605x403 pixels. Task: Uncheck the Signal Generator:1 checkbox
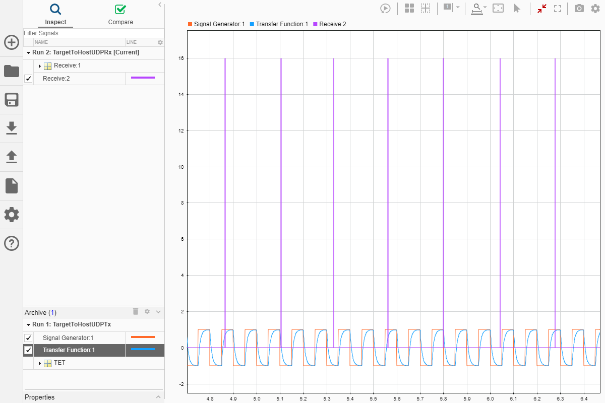(28, 338)
